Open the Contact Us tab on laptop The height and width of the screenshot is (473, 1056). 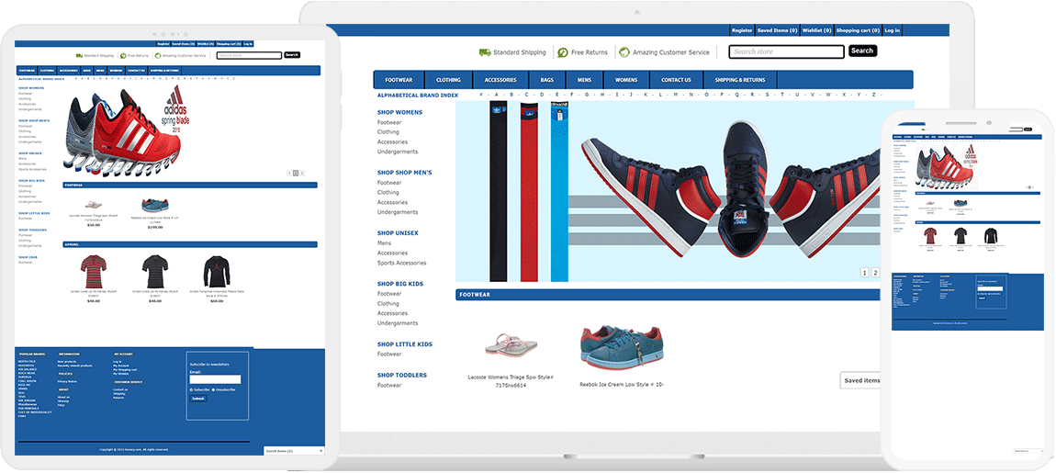tap(676, 80)
